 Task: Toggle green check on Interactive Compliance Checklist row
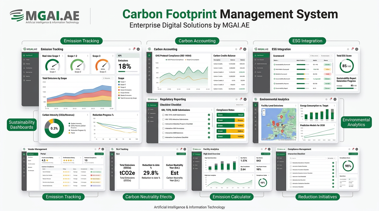click(209, 137)
